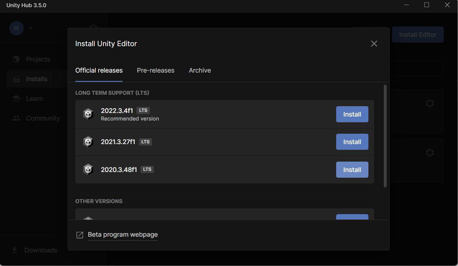Open the Archive tab
The image size is (458, 266).
pyautogui.click(x=200, y=70)
